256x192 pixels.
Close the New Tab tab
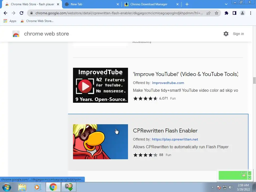point(118,4)
